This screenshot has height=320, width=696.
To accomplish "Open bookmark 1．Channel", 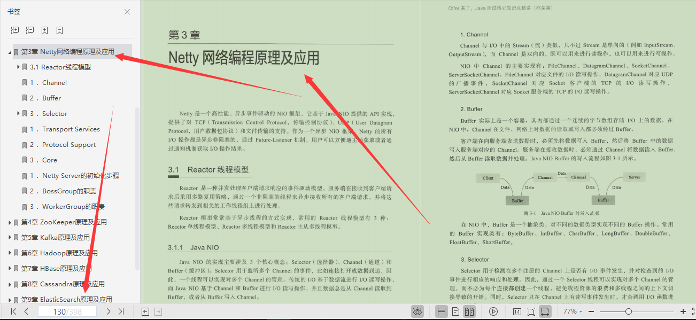I will click(48, 83).
